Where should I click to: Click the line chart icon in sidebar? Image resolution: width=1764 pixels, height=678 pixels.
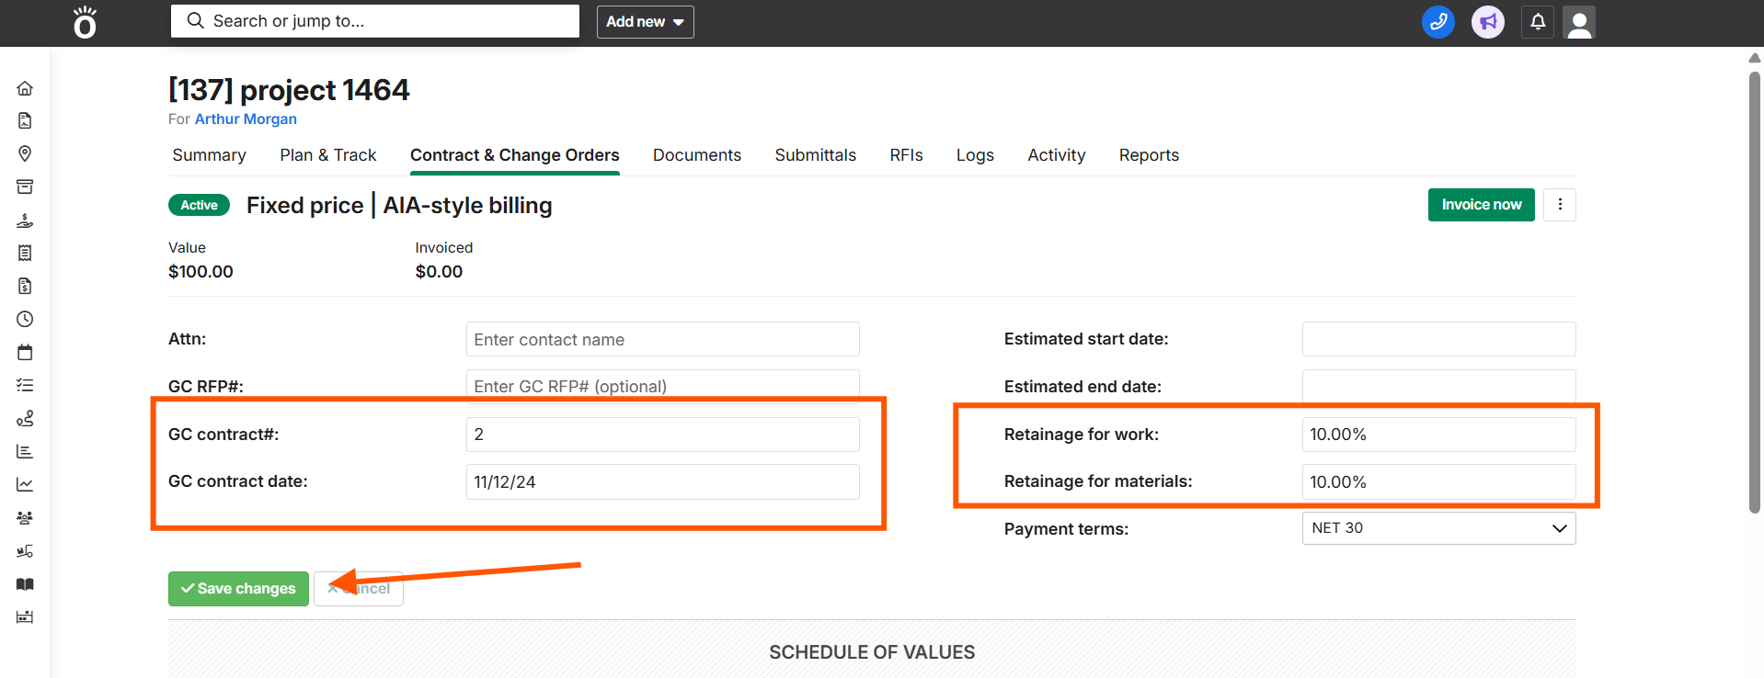coord(25,484)
